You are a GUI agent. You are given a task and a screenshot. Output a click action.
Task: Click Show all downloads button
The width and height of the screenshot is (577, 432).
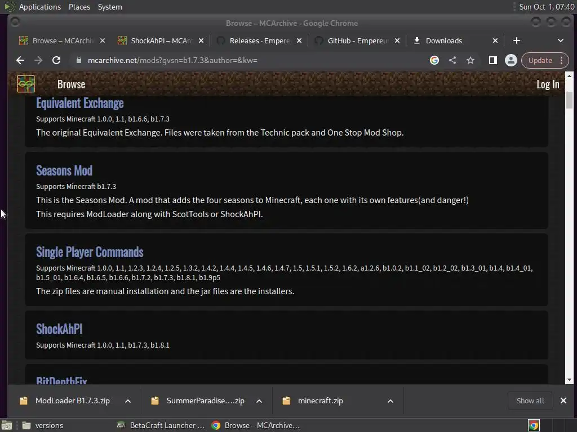click(x=530, y=400)
